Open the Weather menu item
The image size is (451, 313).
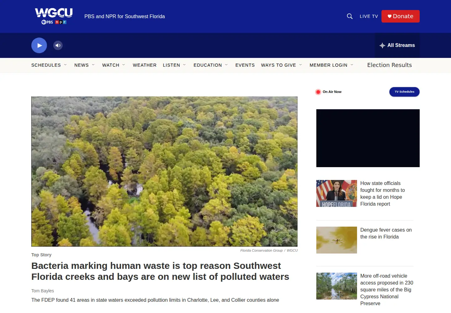pos(145,65)
